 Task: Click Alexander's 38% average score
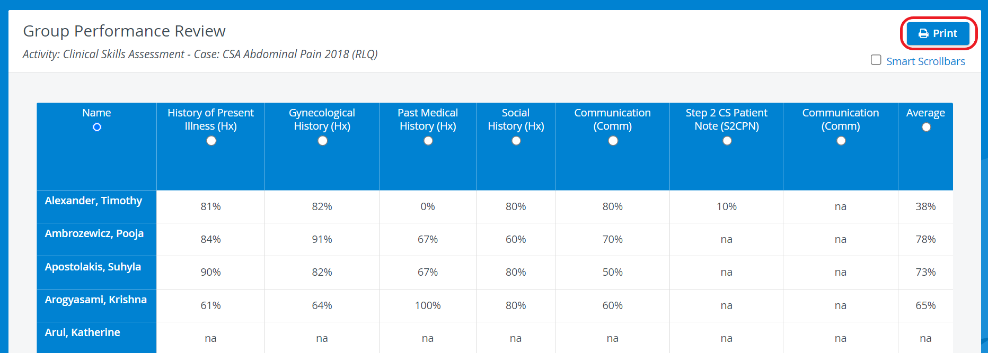pyautogui.click(x=925, y=206)
